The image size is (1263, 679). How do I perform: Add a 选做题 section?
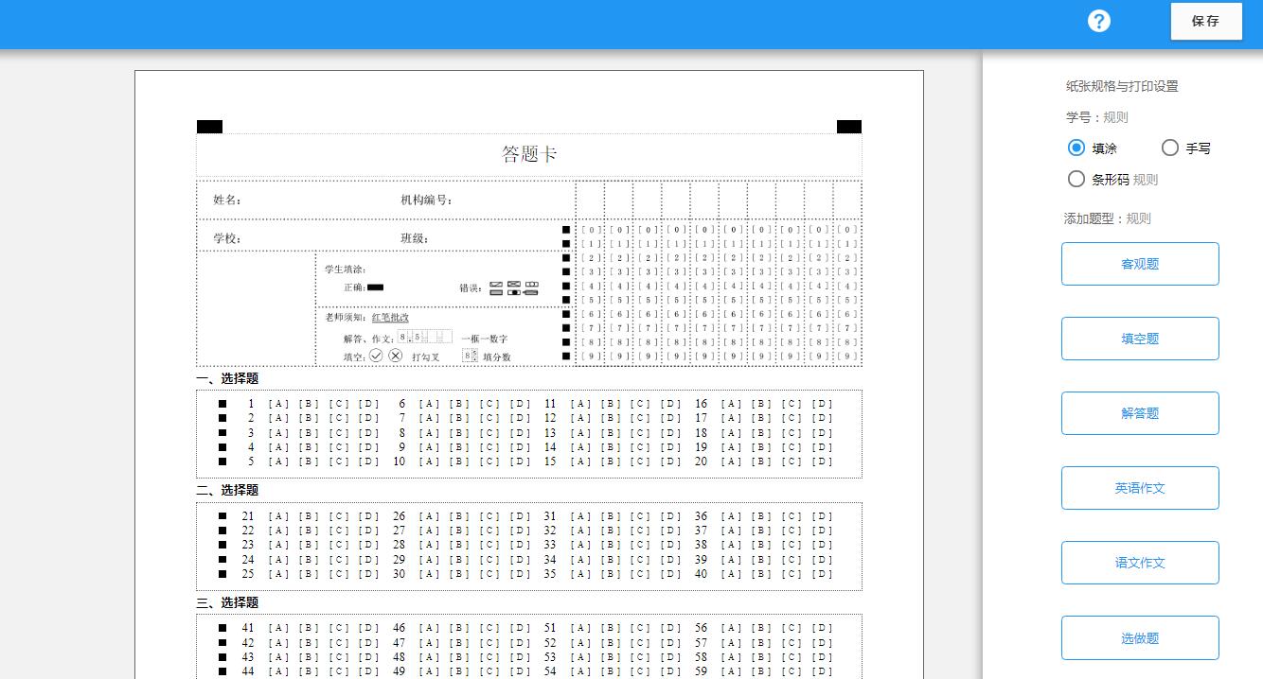pos(1139,638)
